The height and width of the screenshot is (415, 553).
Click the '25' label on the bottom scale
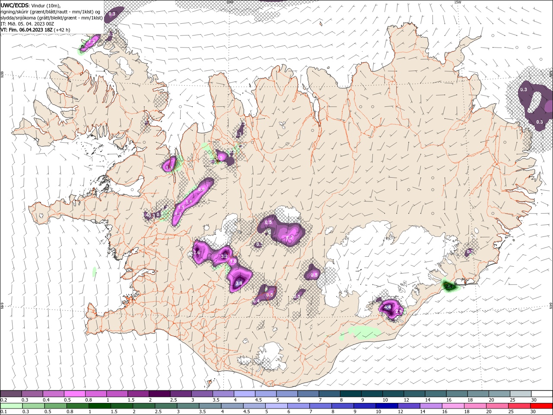(511, 412)
